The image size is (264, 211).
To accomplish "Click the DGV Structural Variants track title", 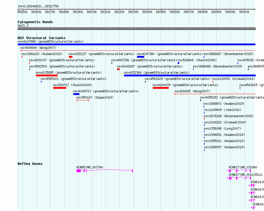I will tap(42, 38).
